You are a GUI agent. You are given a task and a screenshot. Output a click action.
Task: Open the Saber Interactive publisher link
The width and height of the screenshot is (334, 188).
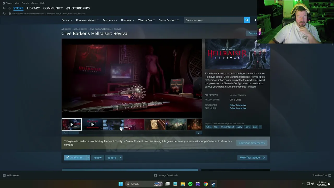[238, 108]
